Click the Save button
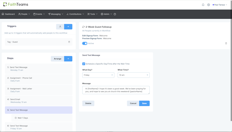The height and width of the screenshot is (132, 232). (x=144, y=103)
